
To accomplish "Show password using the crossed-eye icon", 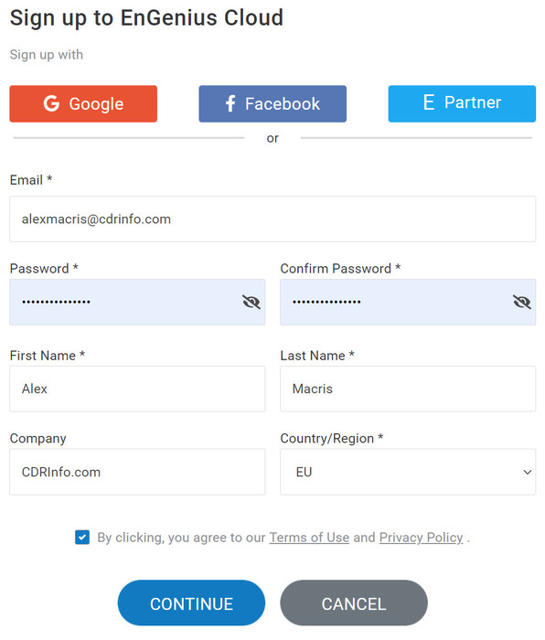I will pos(251,302).
